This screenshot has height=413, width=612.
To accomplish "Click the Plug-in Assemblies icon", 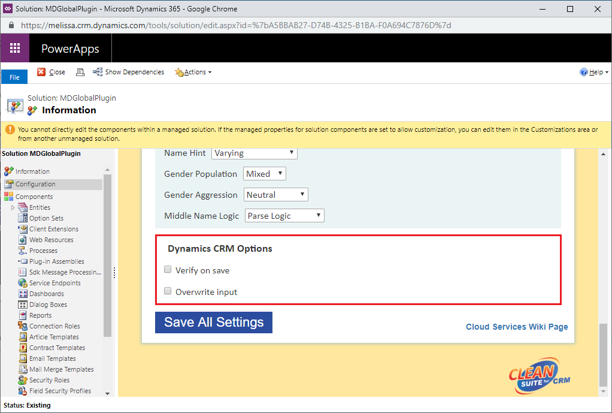I will pyautogui.click(x=23, y=261).
